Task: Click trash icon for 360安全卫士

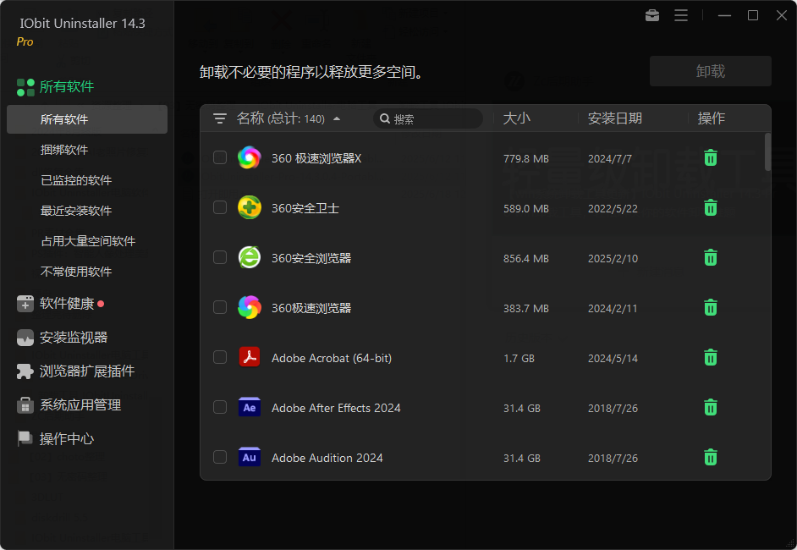Action: click(711, 208)
